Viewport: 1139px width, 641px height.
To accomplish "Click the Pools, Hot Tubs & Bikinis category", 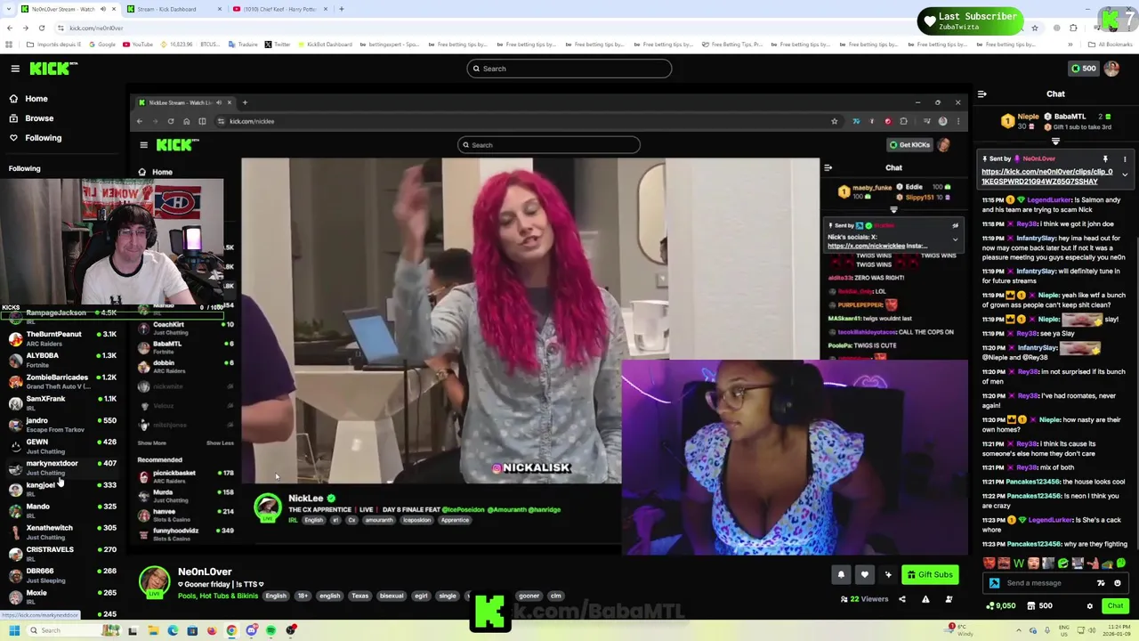I will 218,596.
